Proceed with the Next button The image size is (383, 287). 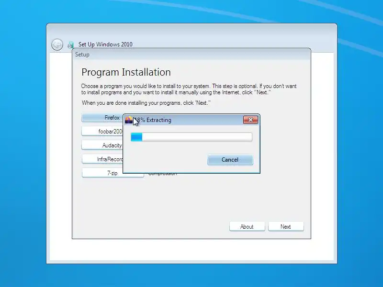(286, 226)
